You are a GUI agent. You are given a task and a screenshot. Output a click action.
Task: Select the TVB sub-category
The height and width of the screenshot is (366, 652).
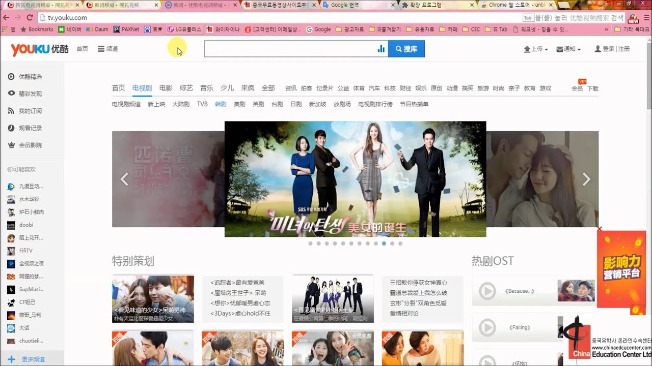pos(202,104)
